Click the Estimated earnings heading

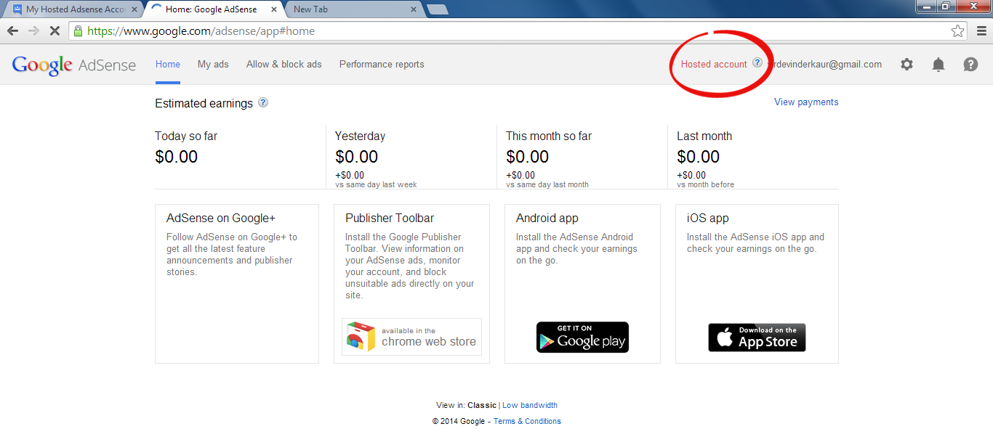pyautogui.click(x=204, y=103)
